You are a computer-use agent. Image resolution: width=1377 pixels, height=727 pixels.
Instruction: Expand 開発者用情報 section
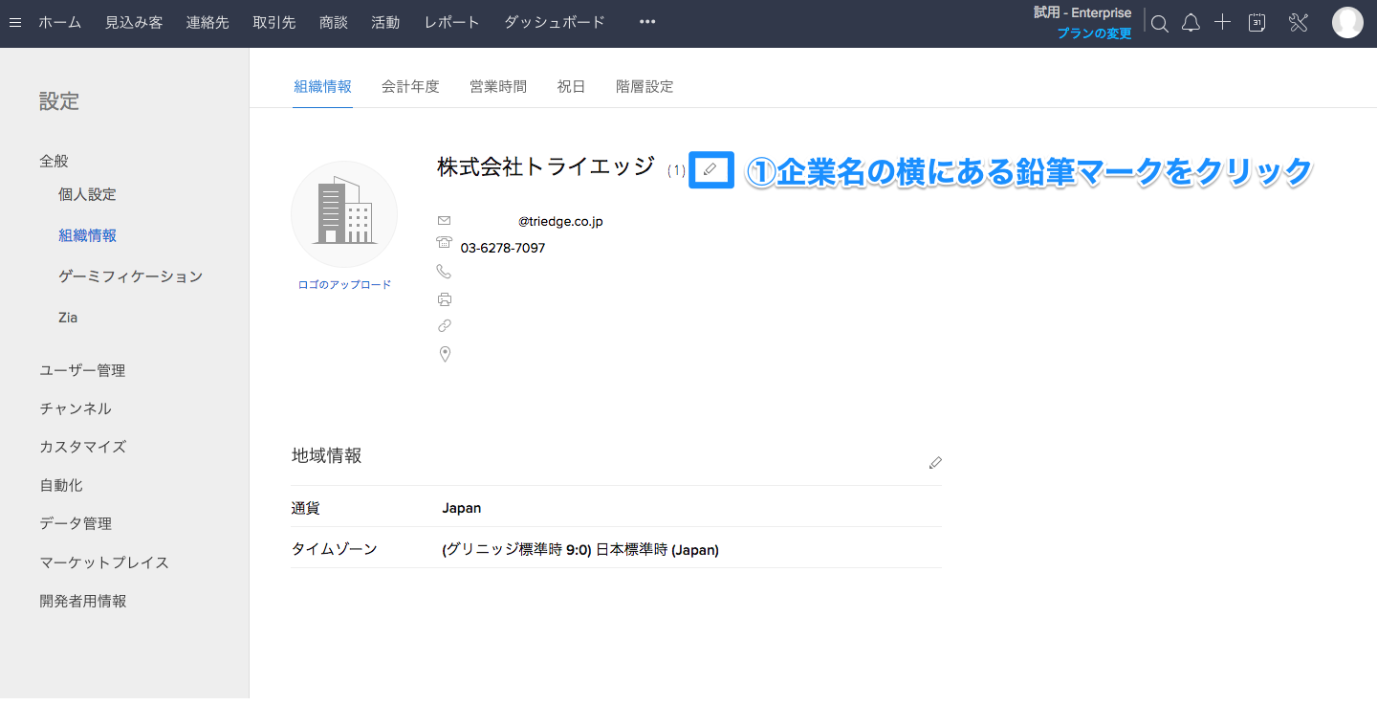click(82, 601)
